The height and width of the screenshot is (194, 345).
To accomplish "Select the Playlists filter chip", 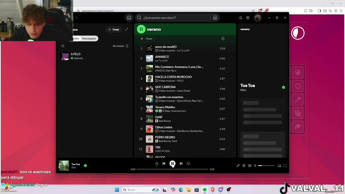I will (x=76, y=39).
